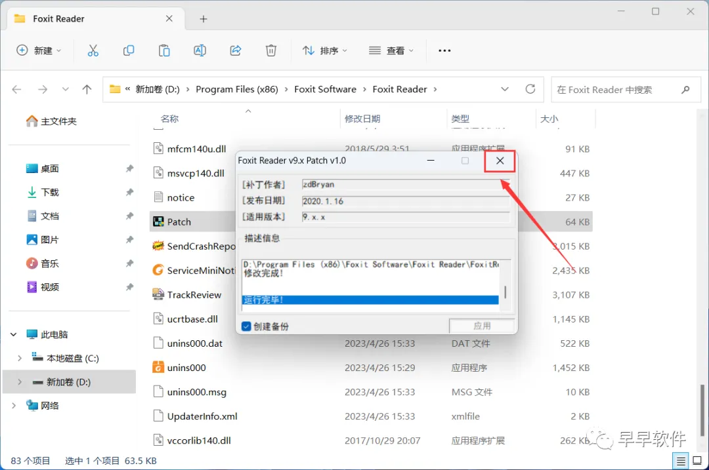
Task: Sort by 名称 column header
Action: (169, 119)
